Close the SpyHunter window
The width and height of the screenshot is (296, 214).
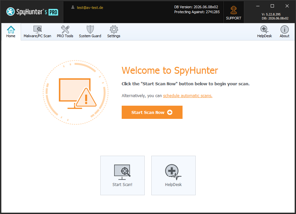pyautogui.click(x=287, y=6)
